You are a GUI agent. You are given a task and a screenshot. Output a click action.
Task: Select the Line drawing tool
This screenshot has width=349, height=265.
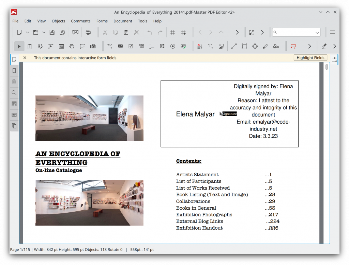[x=234, y=46]
